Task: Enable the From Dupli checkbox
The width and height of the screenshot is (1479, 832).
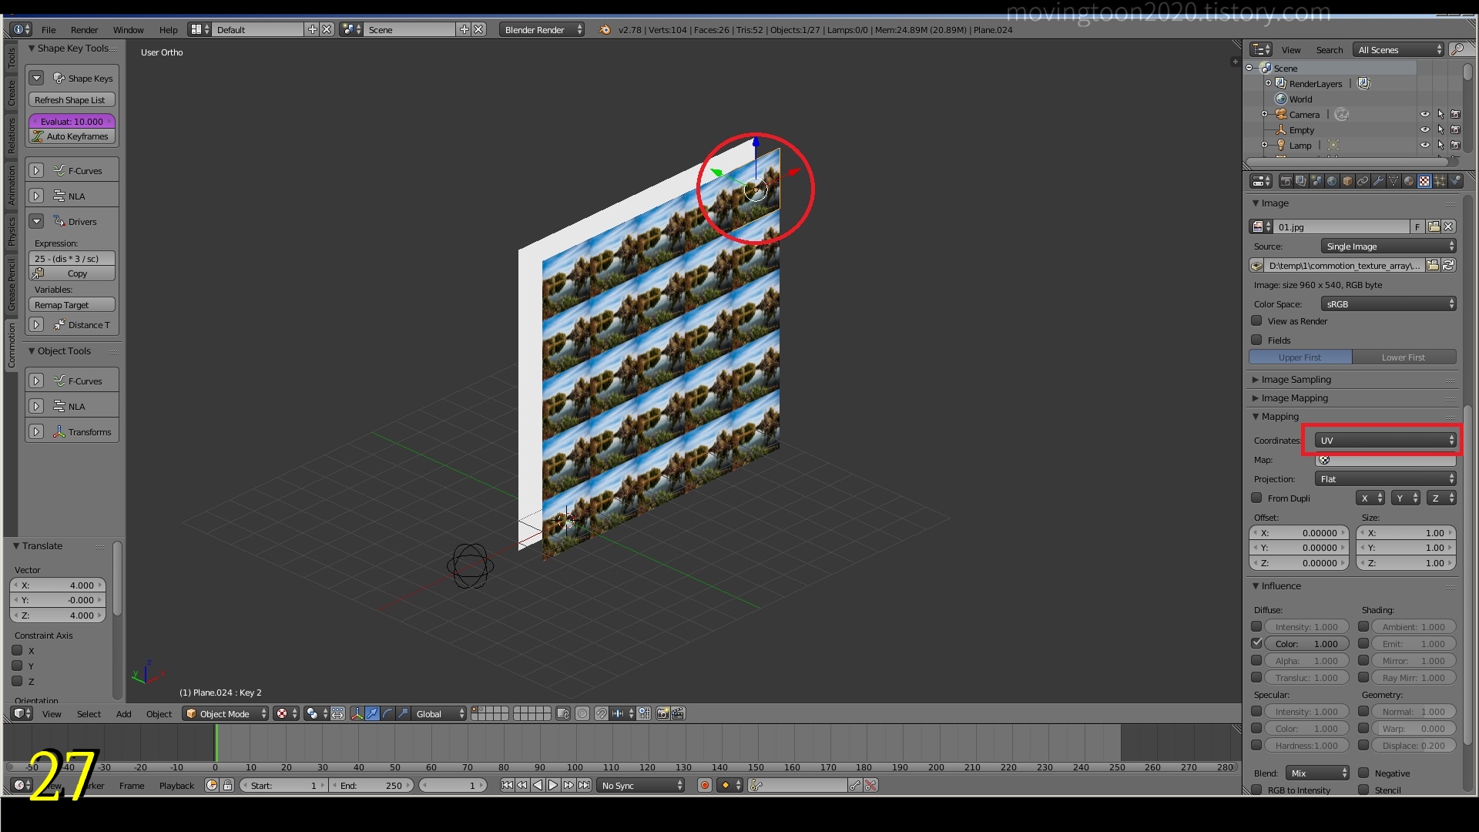Action: tap(1256, 498)
